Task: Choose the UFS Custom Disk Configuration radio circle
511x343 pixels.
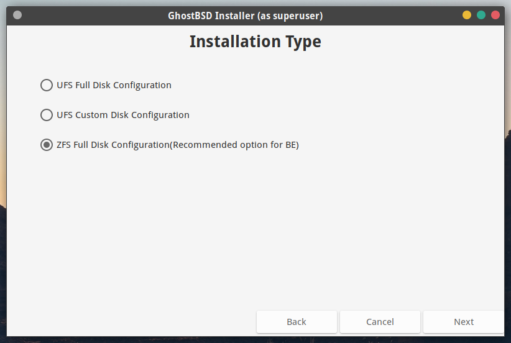Action: (47, 115)
